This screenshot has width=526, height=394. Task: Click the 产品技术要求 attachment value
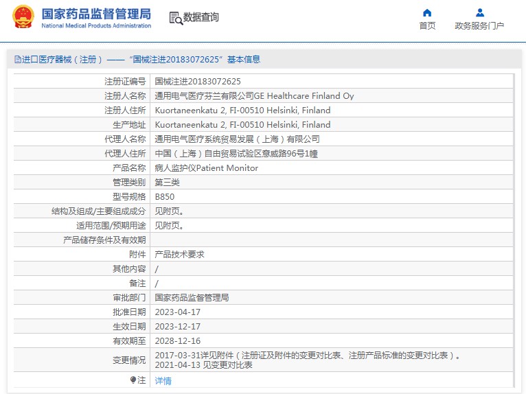coord(179,255)
